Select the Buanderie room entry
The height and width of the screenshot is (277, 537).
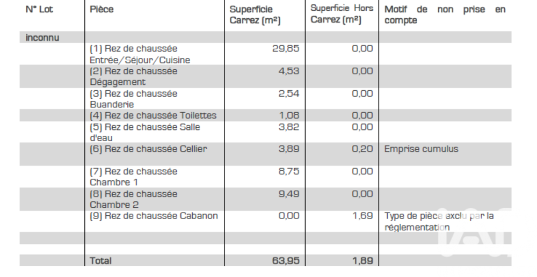[133, 99]
